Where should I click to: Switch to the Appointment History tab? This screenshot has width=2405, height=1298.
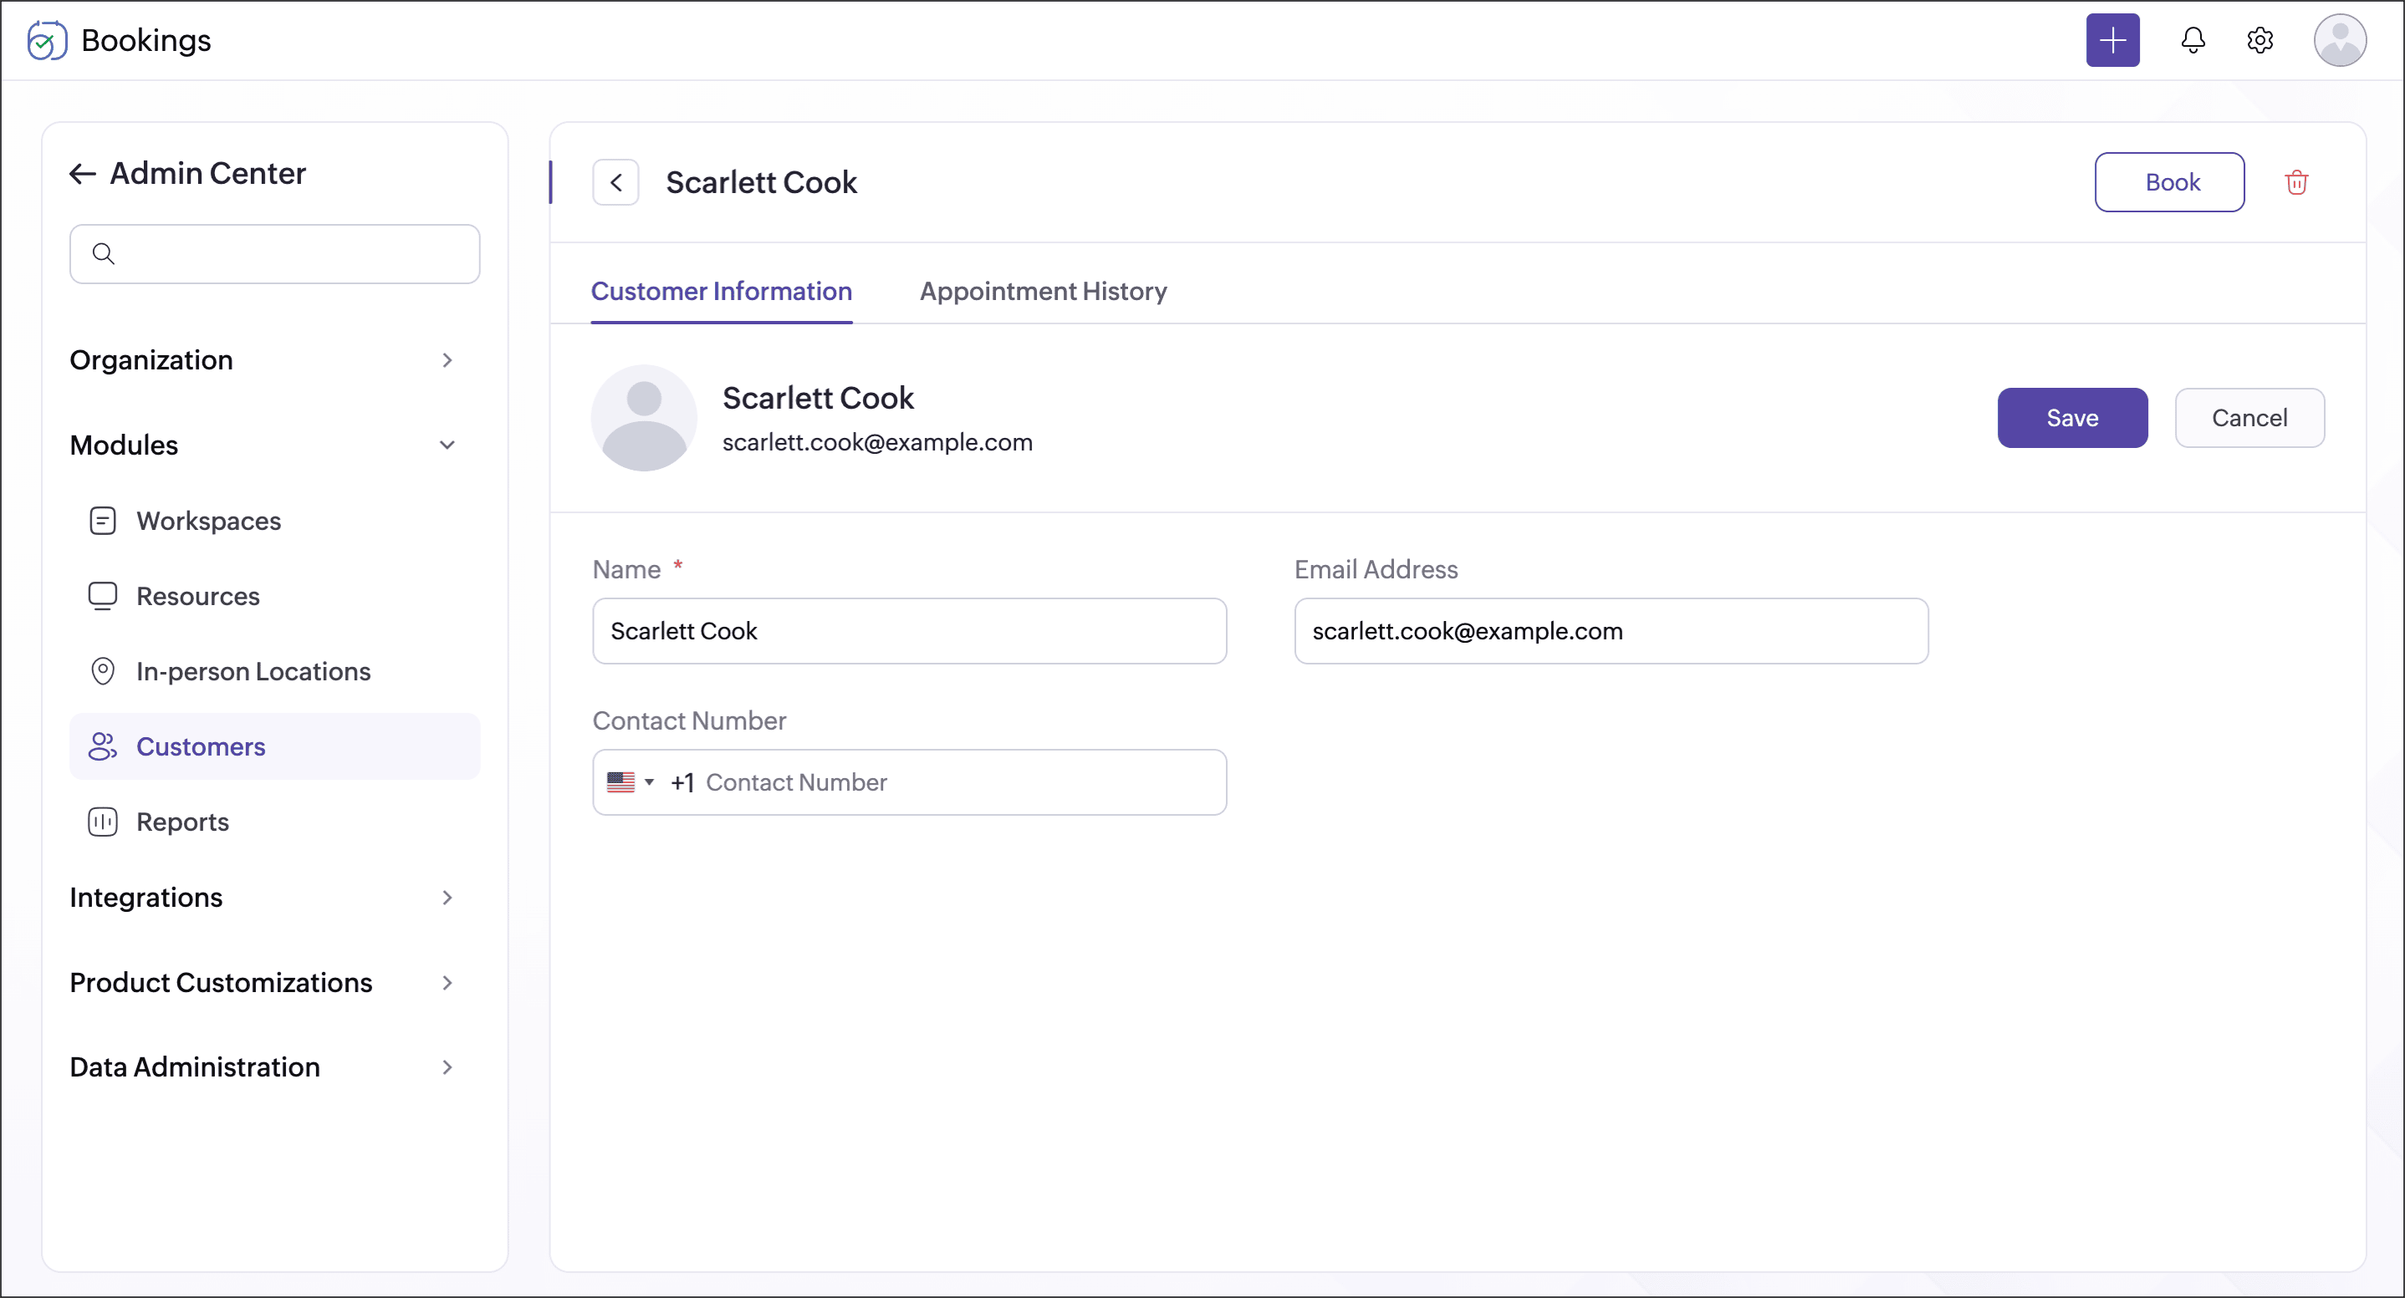(x=1043, y=292)
